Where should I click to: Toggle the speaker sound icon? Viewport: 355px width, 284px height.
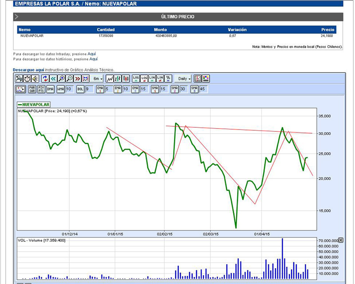[35, 79]
